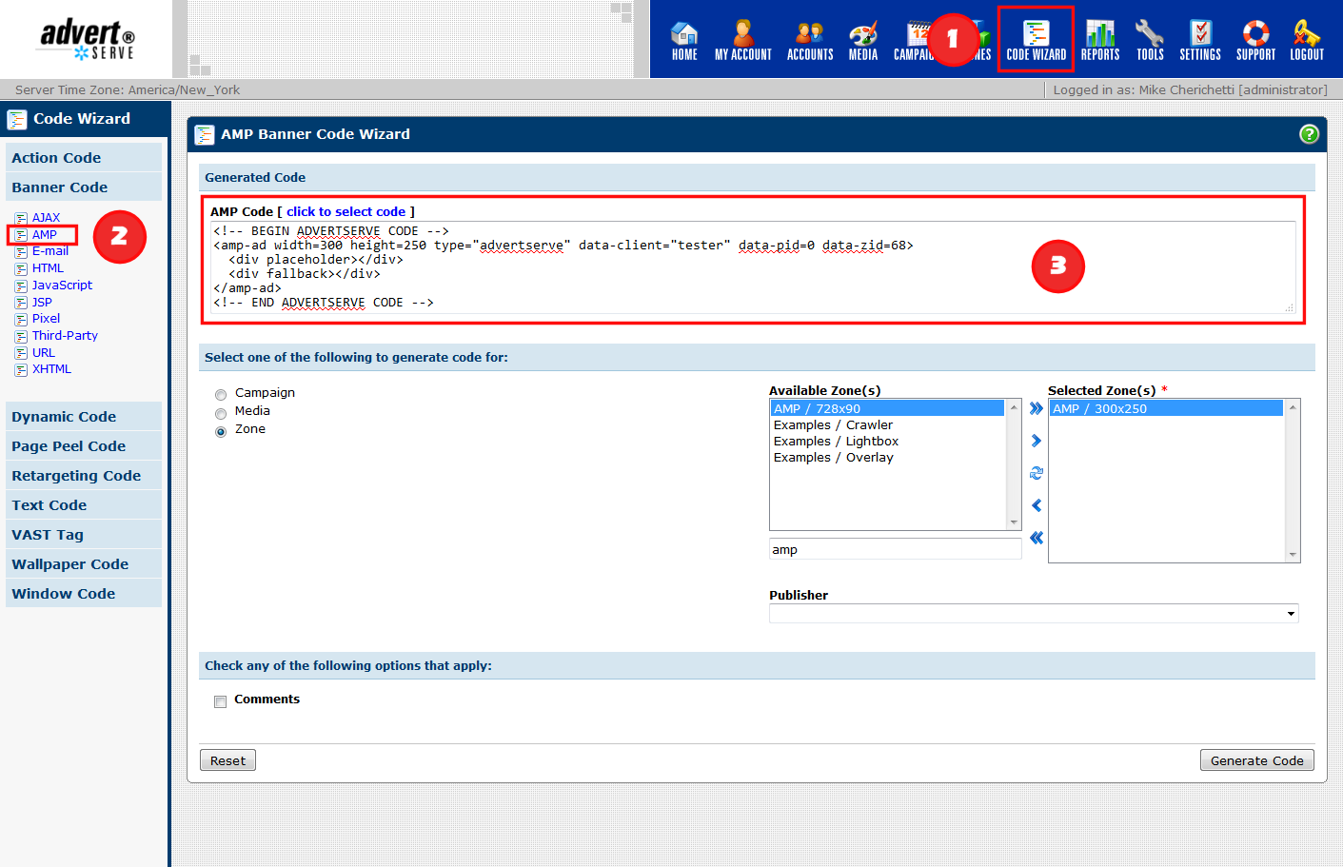Expand the Action Code section
Viewport: 1343px width, 867px height.
click(x=84, y=158)
